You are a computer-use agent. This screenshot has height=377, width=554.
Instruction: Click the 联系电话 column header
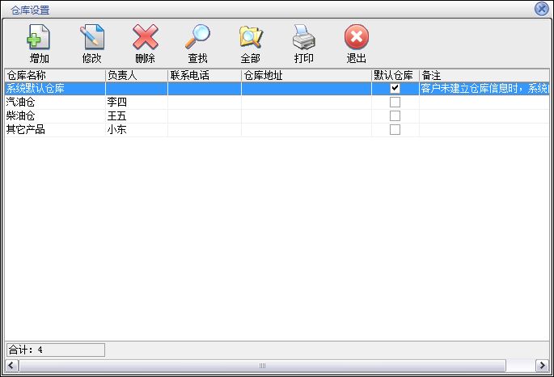tap(204, 75)
